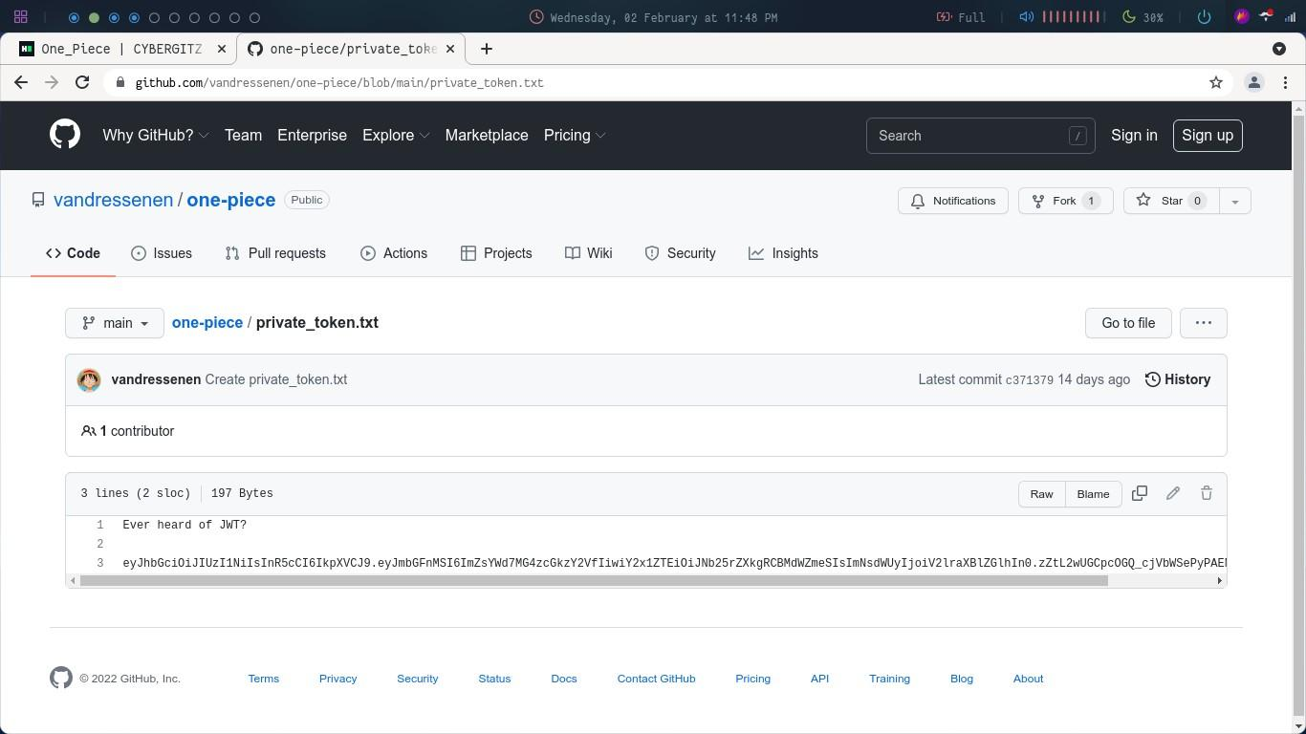Open the Security tab
The image size is (1306, 734).
(680, 253)
